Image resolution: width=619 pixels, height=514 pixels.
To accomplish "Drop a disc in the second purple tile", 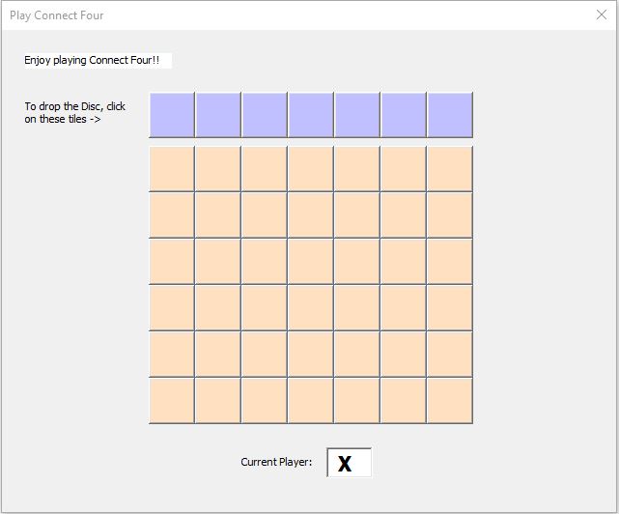I will (218, 115).
